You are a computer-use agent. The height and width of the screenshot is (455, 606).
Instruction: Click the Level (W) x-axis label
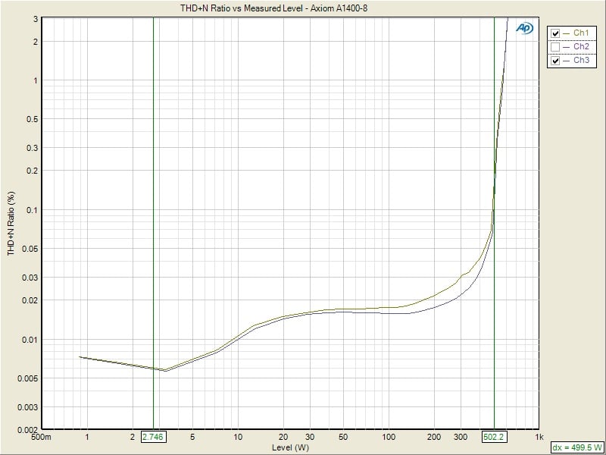click(x=290, y=447)
